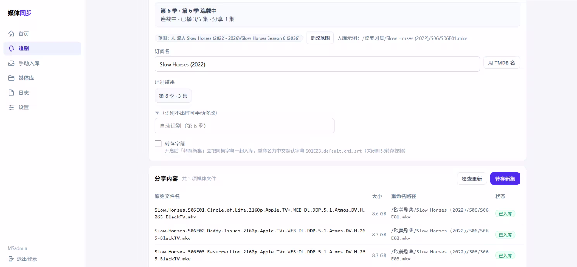Click the 转存新集 button
The height and width of the screenshot is (267, 577).
(x=505, y=179)
